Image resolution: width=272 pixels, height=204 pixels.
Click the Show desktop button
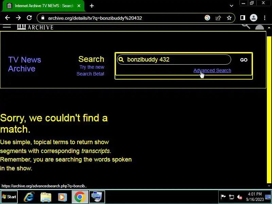(x=268, y=197)
